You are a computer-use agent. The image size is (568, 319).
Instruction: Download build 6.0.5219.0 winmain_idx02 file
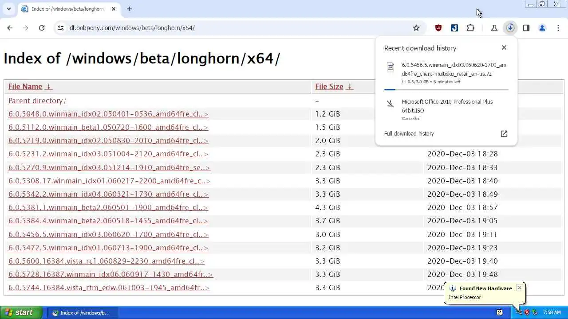108,140
